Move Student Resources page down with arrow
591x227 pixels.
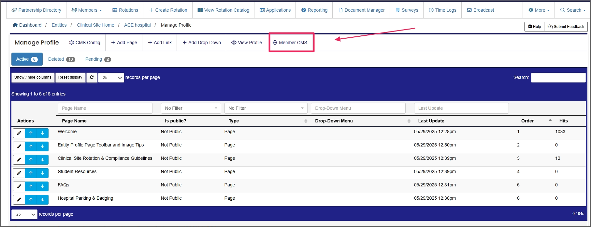(43, 173)
